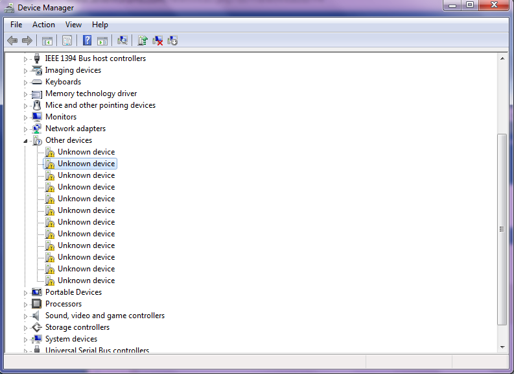Click the mouse icon beside Mice and other pointing devices
Viewport: 514px width, 374px height.
pos(37,105)
